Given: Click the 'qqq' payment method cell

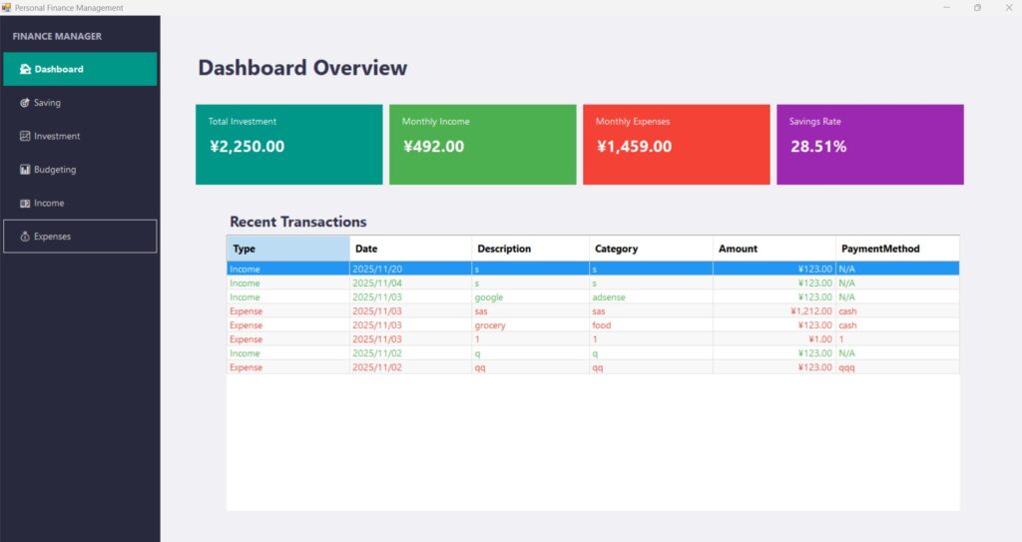Looking at the screenshot, I should [x=897, y=368].
